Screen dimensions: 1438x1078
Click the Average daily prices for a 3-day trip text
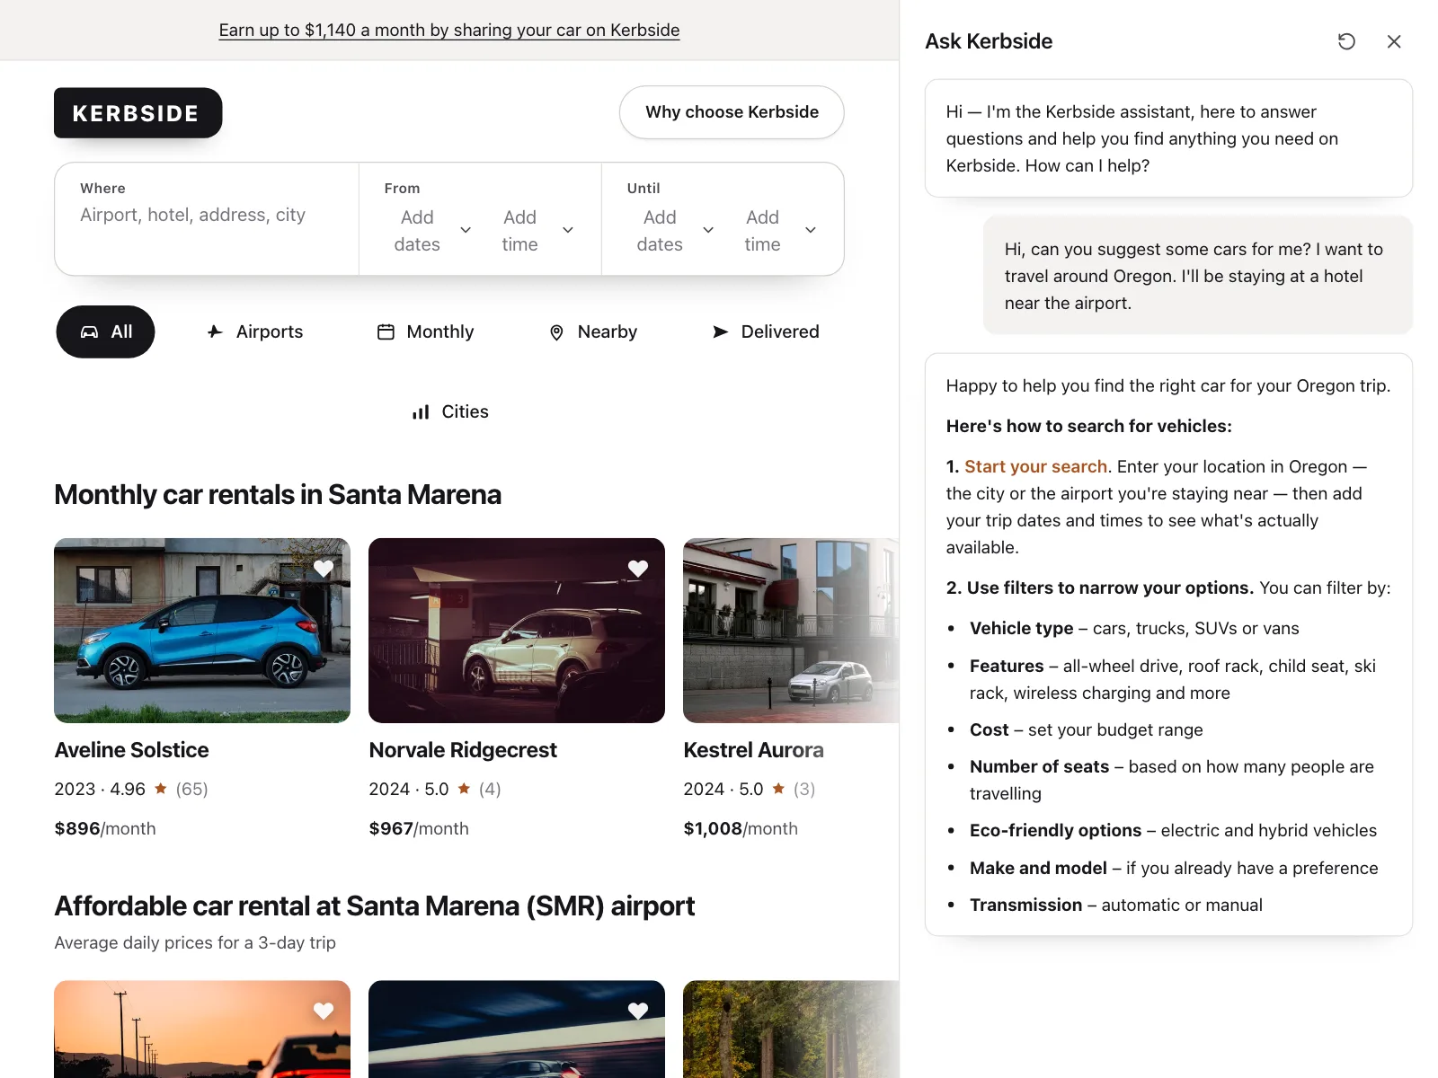pyautogui.click(x=195, y=942)
